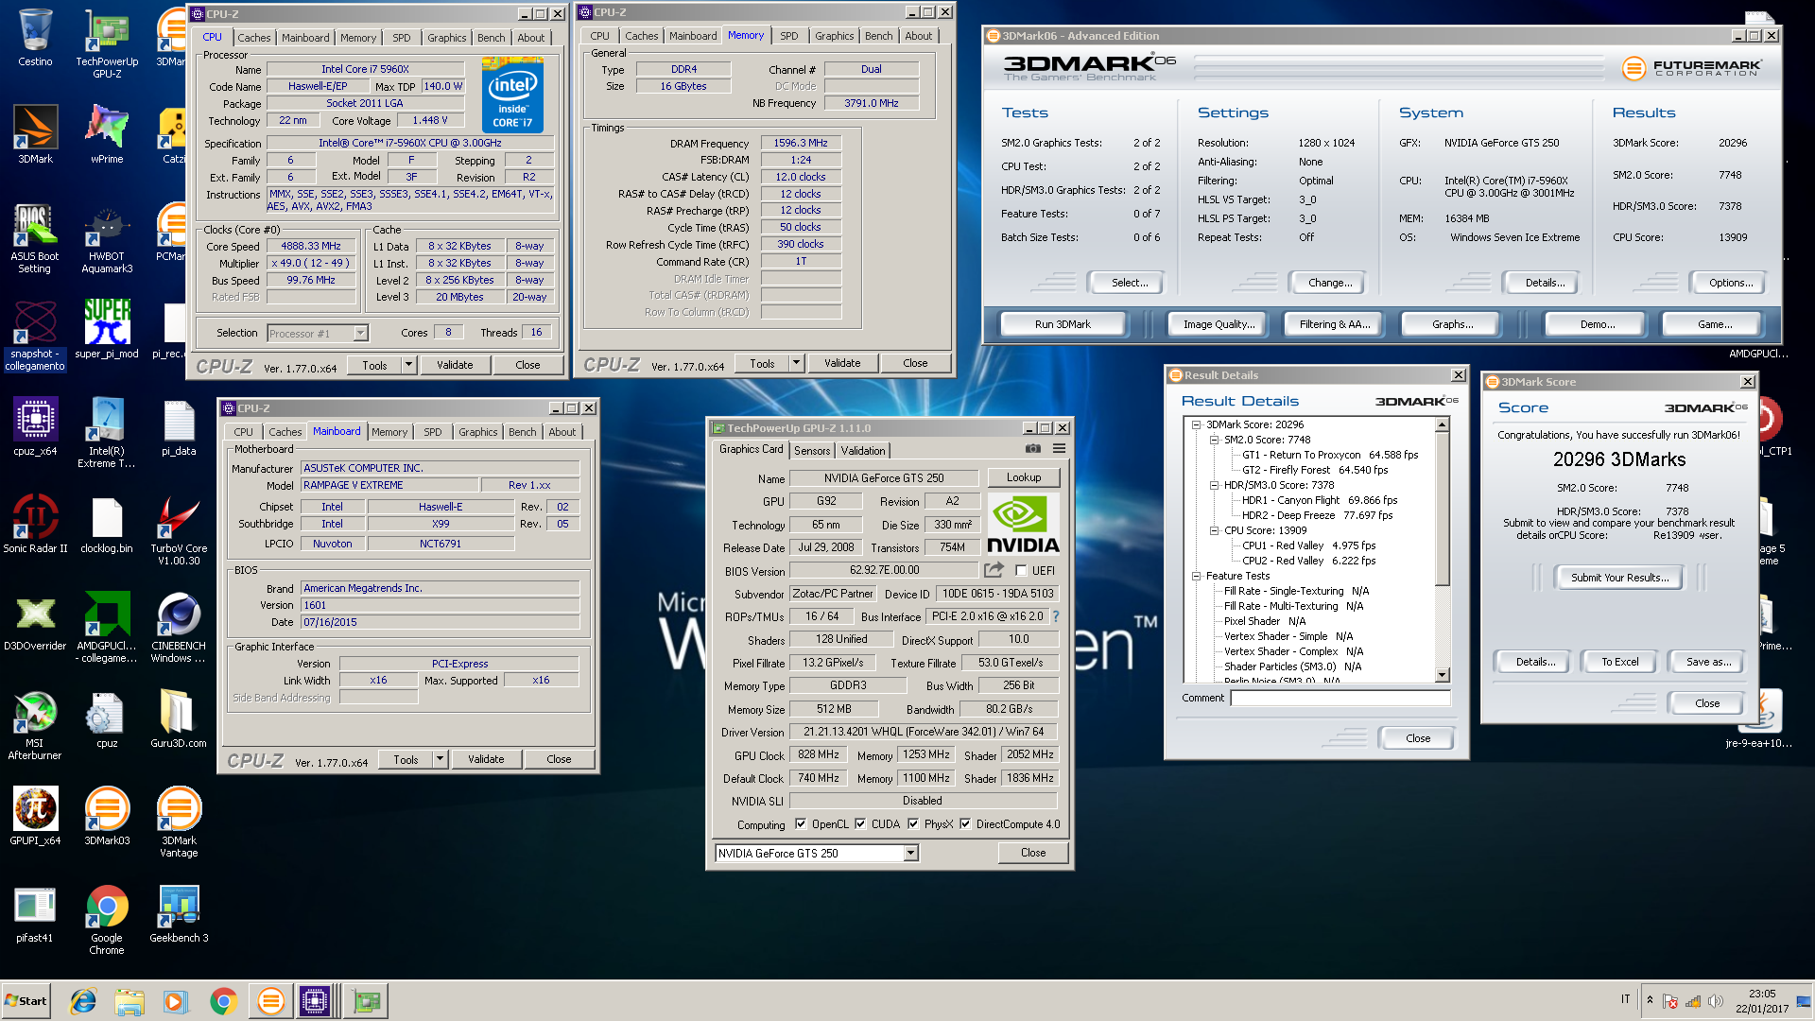The width and height of the screenshot is (1815, 1021).
Task: Open GPUPI_x64 desktop icon
Action: [35, 817]
